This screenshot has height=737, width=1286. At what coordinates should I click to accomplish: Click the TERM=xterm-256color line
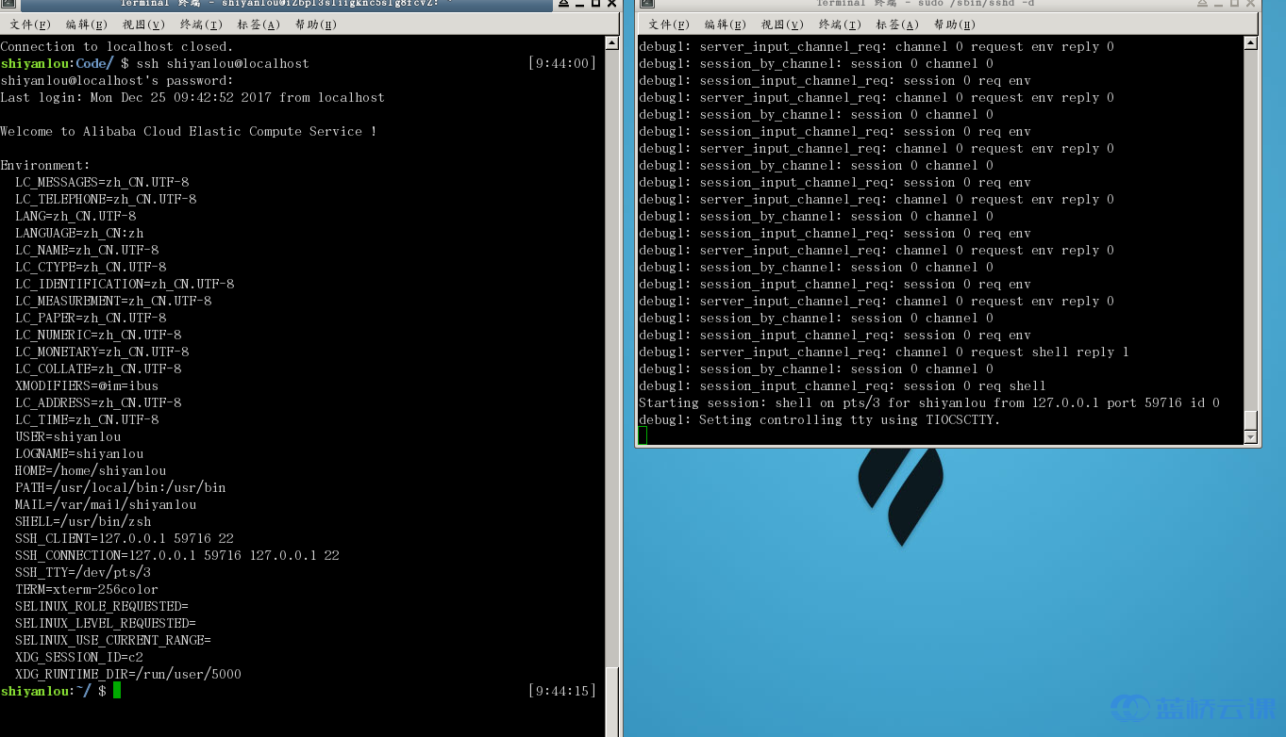(x=87, y=589)
